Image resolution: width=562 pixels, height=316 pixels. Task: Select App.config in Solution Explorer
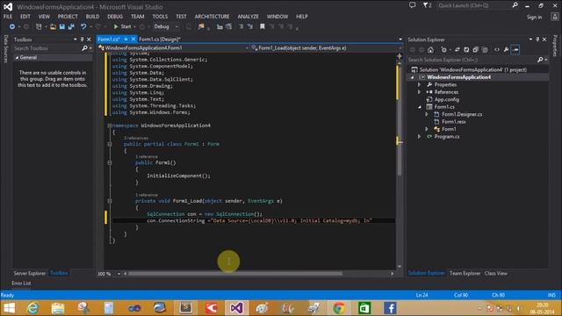[447, 99]
